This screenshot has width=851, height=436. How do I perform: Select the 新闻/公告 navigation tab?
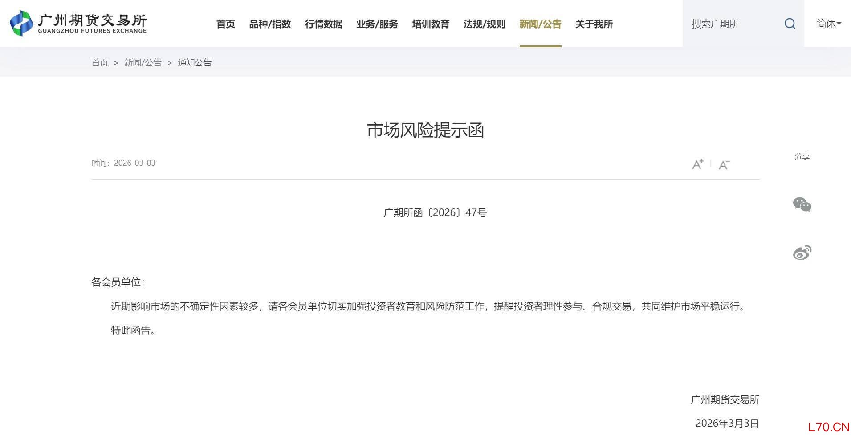[540, 24]
